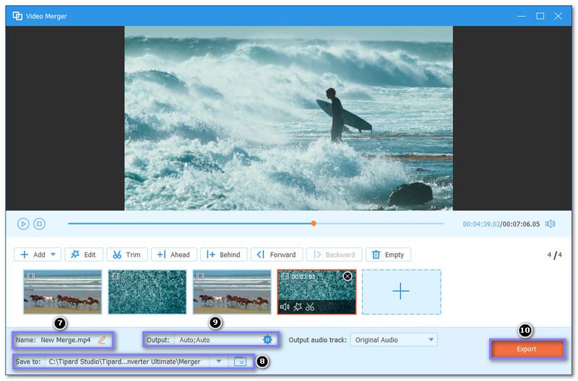Click the Empty trash button
The height and width of the screenshot is (381, 578).
(x=388, y=255)
